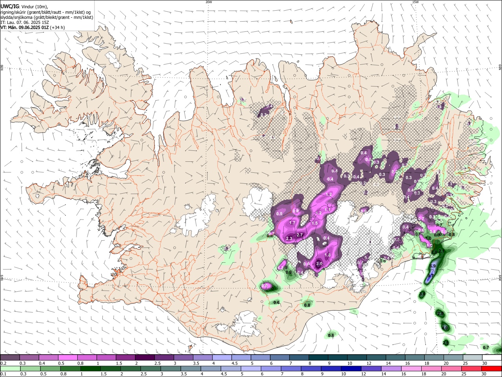
Task: Click the 6.9 precipitation value on the map
Action: (433, 266)
